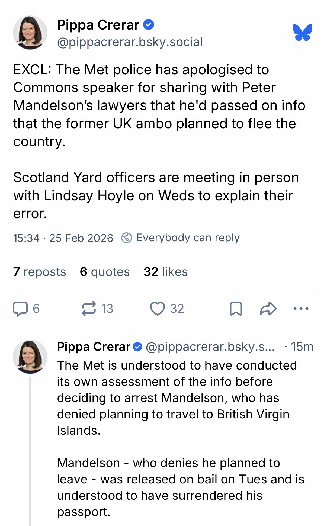The image size is (327, 526).
Task: View the 6 quotes of this post
Action: coord(105,272)
